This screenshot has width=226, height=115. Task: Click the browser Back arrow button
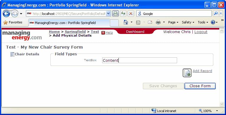click(x=6, y=14)
